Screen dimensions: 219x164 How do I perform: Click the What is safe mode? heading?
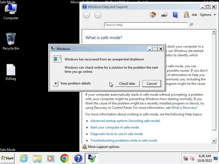point(104,37)
